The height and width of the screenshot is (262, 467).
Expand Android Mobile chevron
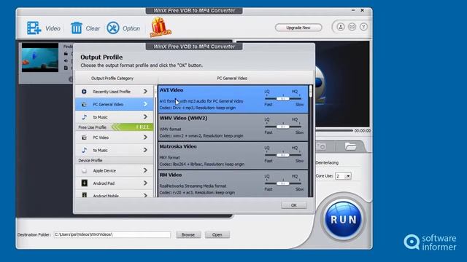145,195
